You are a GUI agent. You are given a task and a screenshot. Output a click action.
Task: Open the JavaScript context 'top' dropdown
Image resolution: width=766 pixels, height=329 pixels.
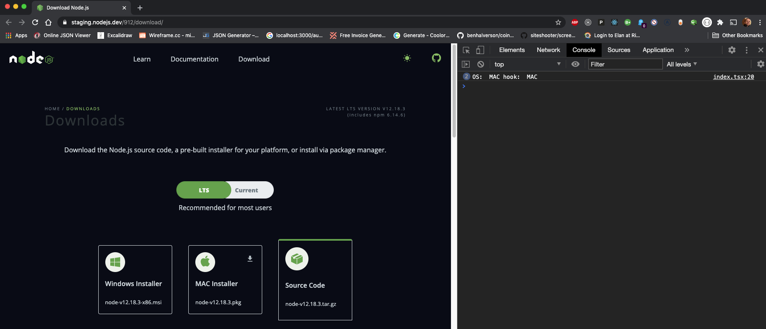527,64
